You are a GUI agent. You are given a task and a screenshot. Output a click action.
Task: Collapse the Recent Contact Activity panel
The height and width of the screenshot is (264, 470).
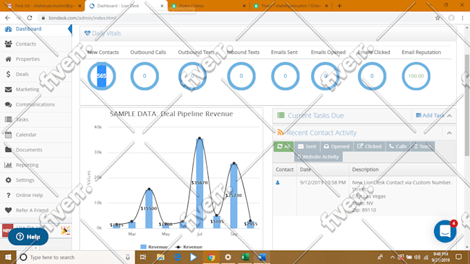[x=449, y=133]
